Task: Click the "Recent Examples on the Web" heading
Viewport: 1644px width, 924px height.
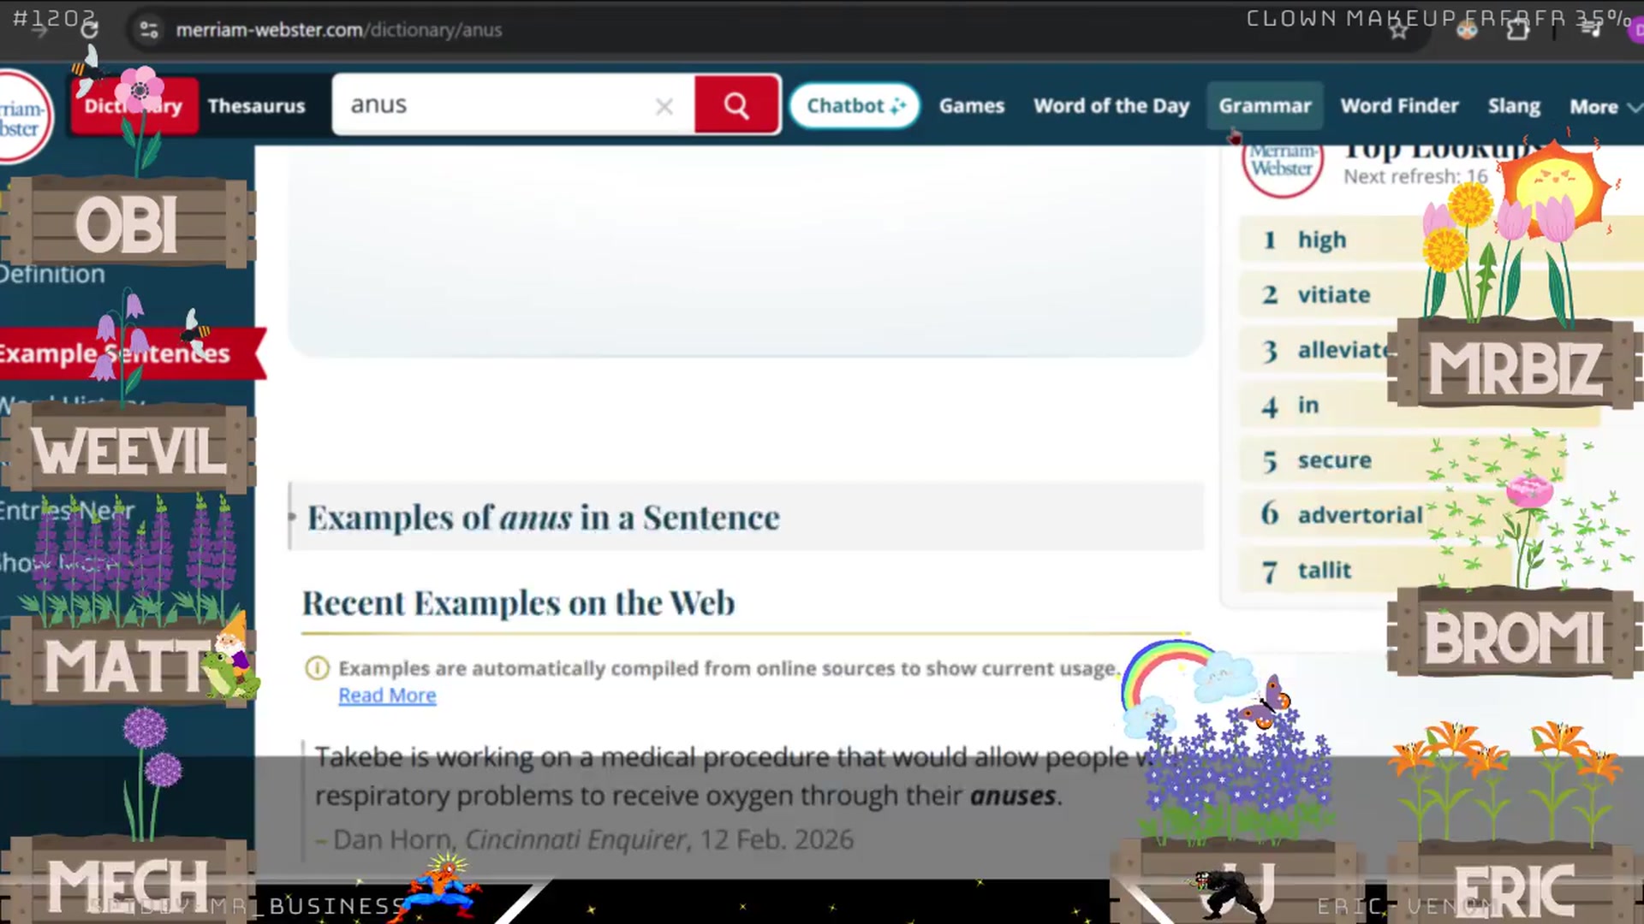Action: [518, 603]
